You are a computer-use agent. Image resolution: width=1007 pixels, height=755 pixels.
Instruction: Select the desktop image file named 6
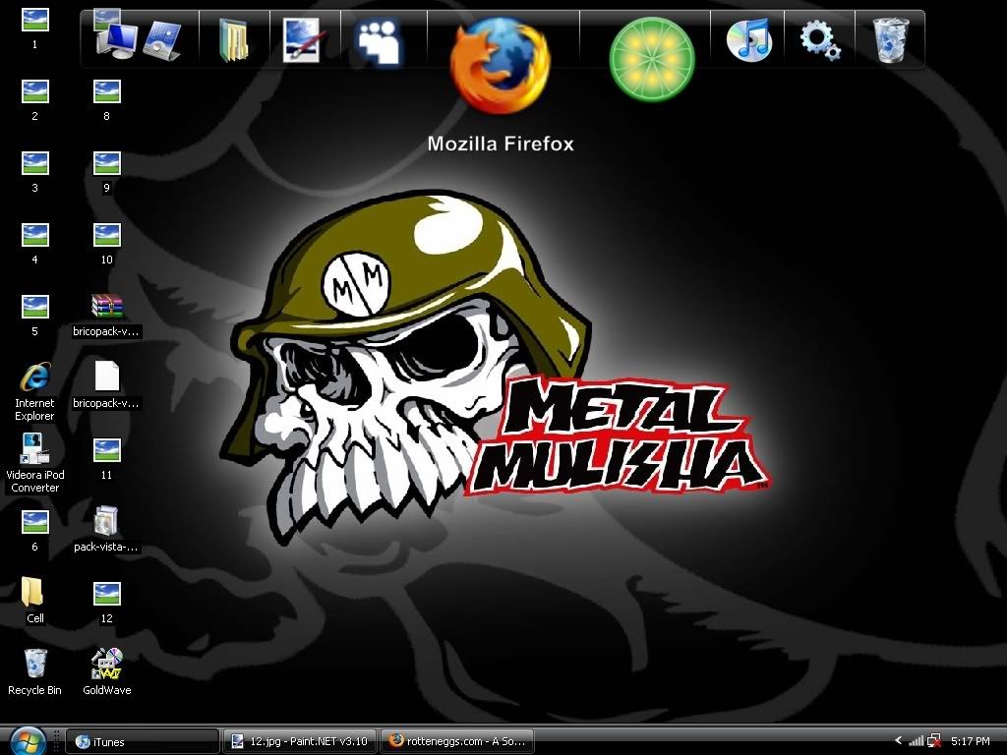[34, 531]
